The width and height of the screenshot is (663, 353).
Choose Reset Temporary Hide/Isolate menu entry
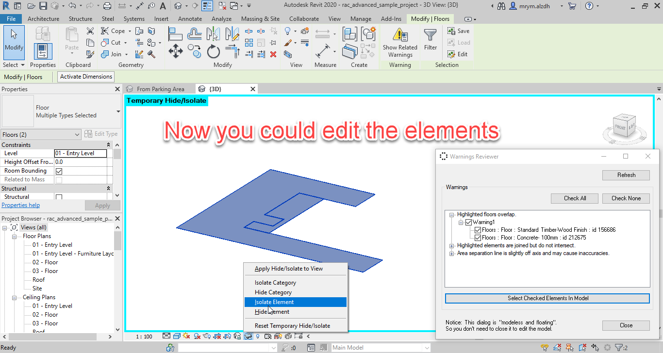click(296, 326)
